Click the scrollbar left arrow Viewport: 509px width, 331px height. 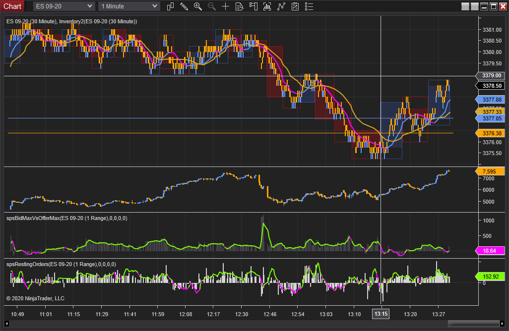pos(6,323)
